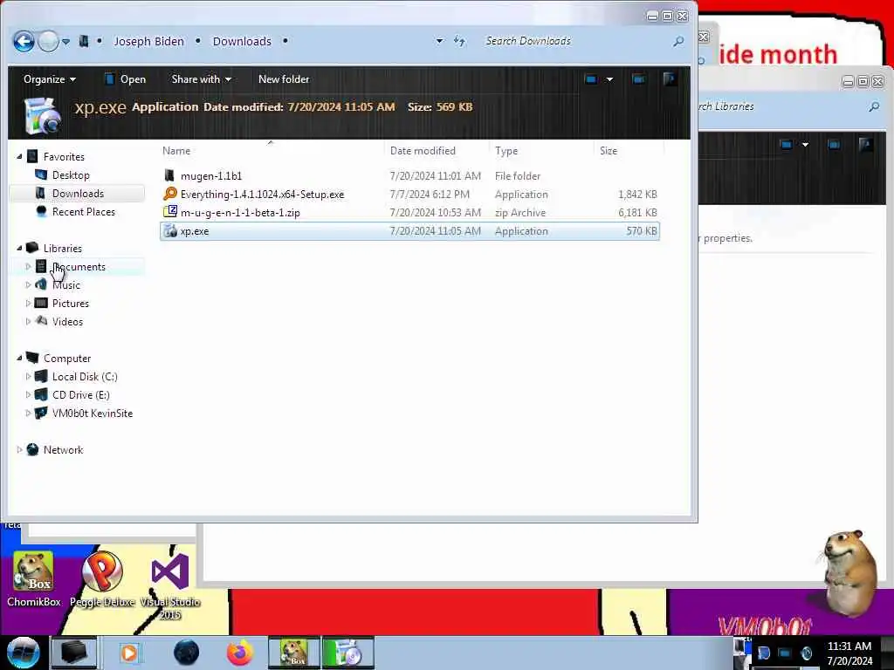
Task: Focus the Search Downloads field
Action: pos(576,41)
